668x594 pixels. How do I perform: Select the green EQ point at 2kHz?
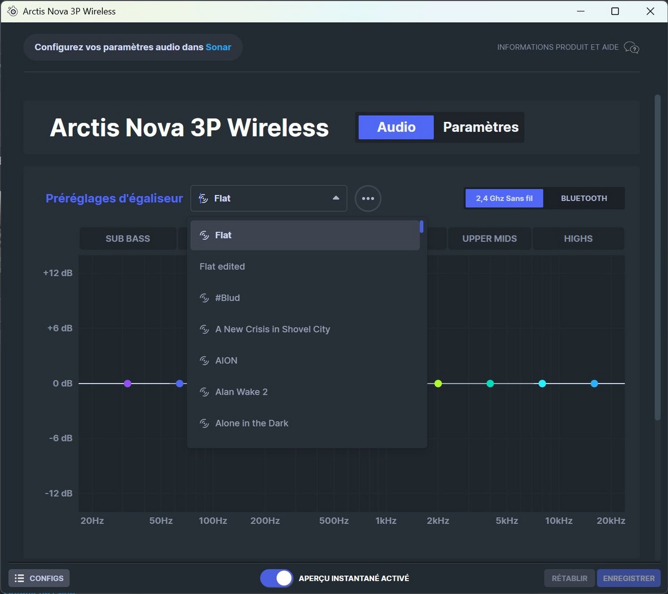coord(438,384)
